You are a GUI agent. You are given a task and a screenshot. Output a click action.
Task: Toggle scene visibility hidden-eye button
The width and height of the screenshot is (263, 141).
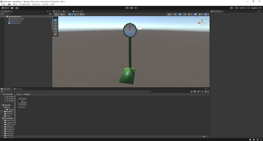[x=195, y=14]
